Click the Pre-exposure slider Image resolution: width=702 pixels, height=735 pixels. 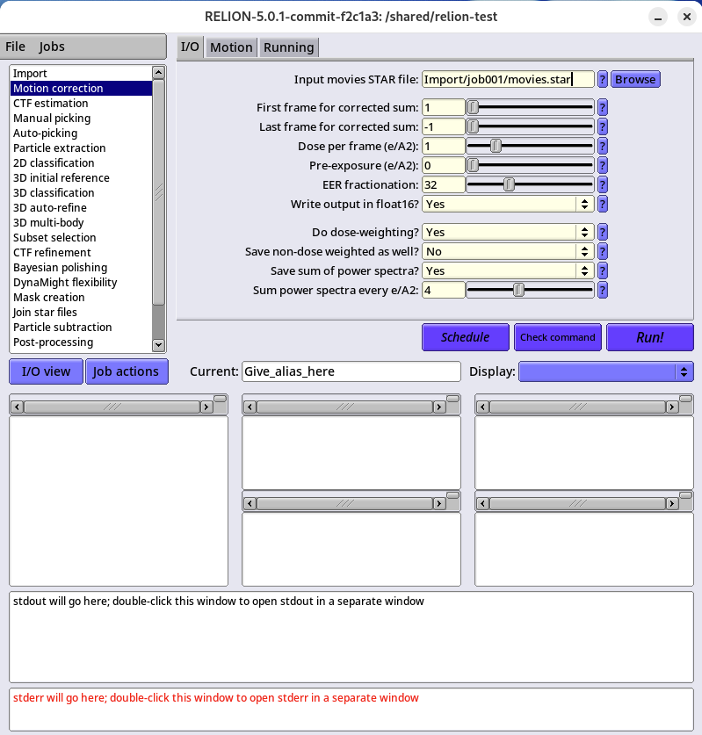tap(530, 165)
